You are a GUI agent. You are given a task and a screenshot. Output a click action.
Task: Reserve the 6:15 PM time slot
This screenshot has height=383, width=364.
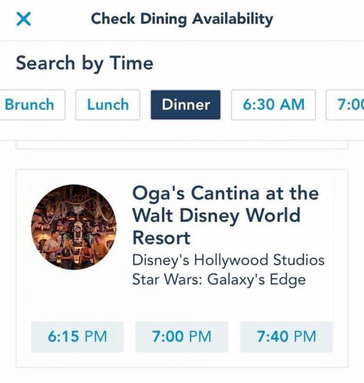[77, 336]
